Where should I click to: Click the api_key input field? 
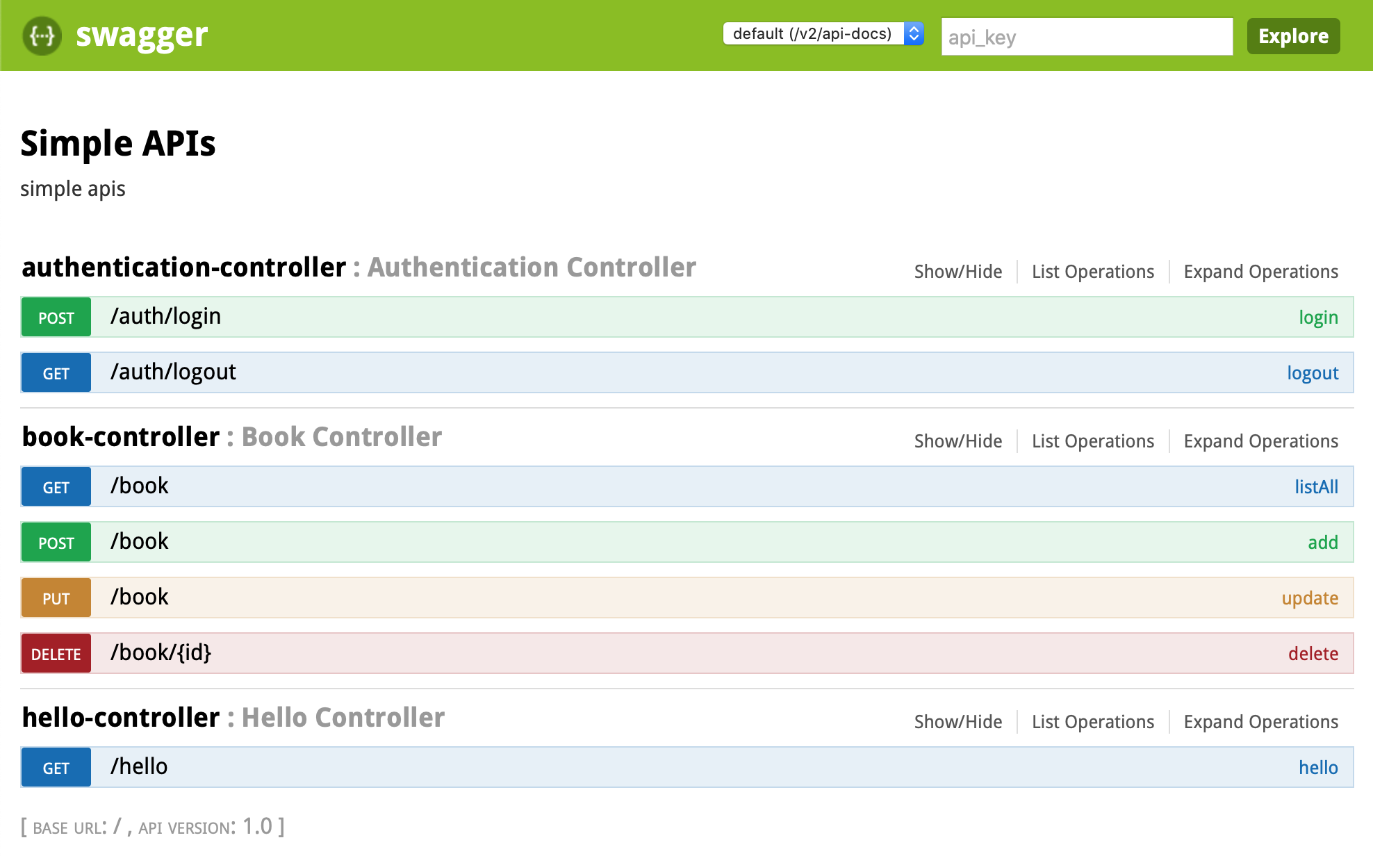(1086, 37)
